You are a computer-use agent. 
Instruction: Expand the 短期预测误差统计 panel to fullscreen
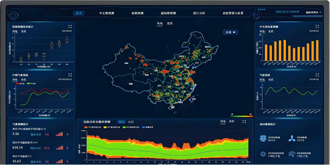click(70, 27)
